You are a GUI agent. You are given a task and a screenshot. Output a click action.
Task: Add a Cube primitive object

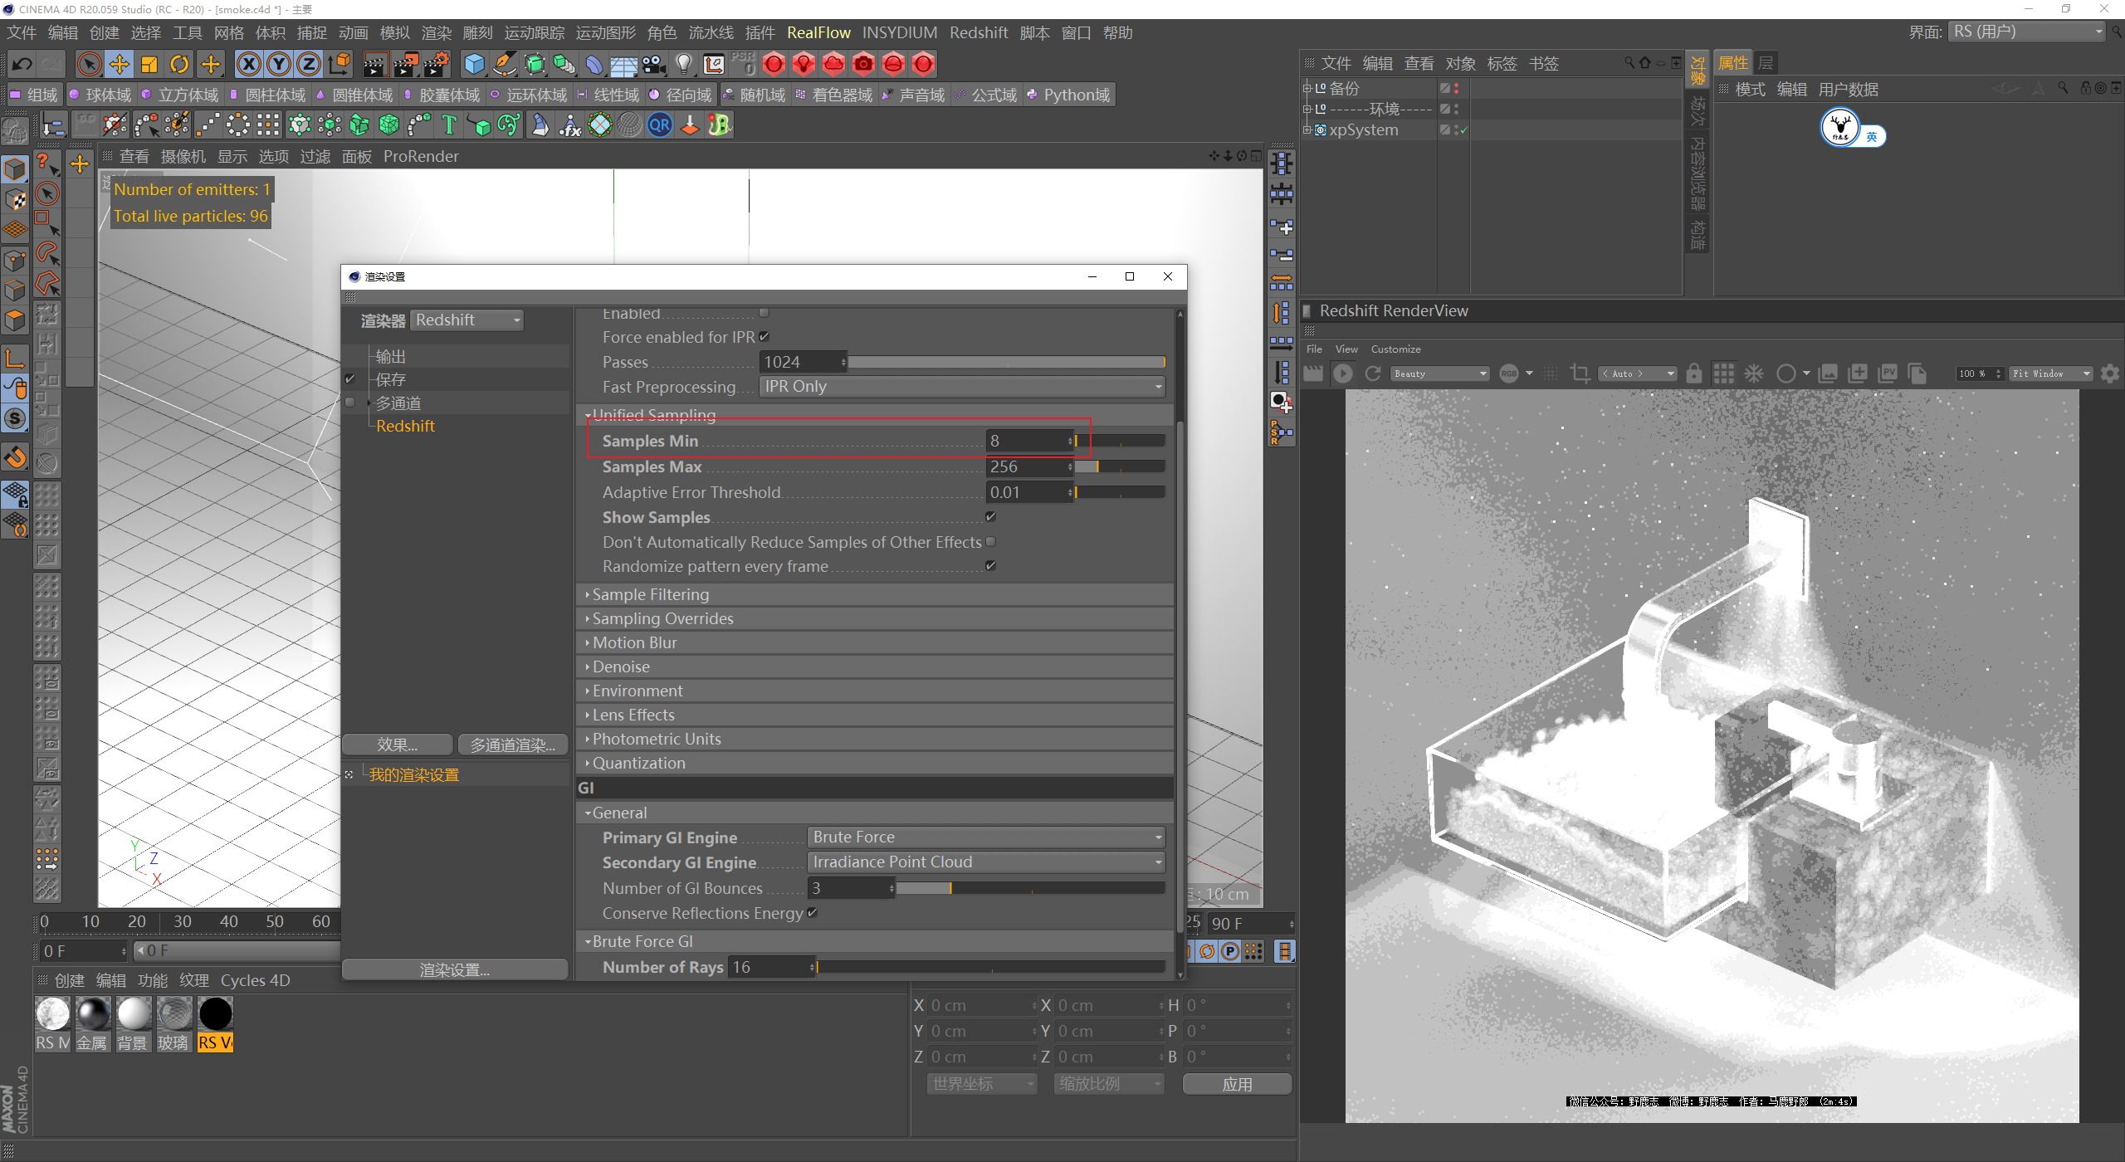[x=475, y=64]
